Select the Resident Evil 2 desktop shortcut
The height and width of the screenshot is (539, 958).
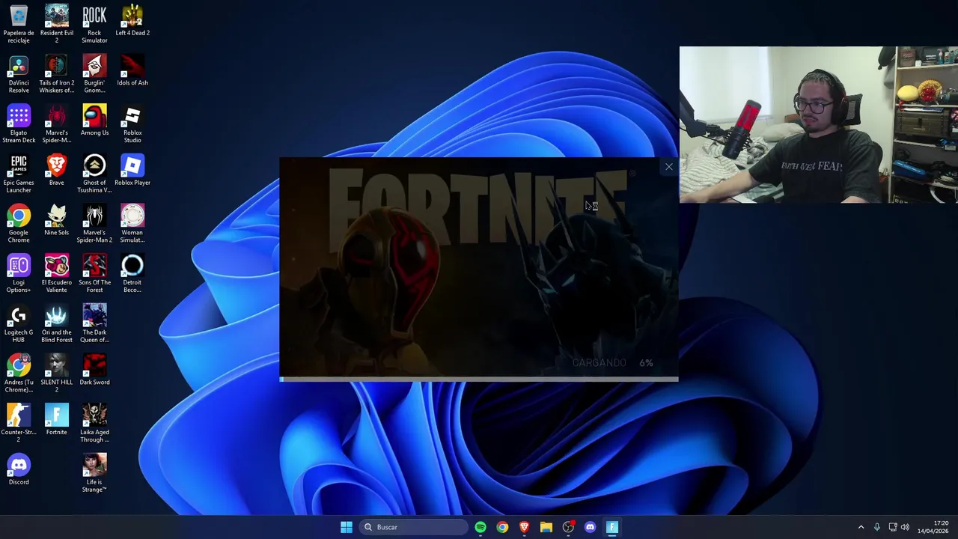57,24
